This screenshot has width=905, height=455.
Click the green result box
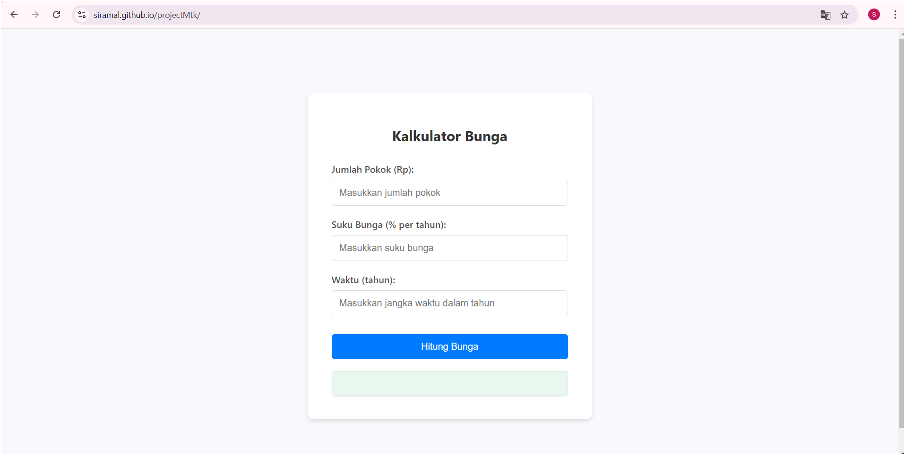(449, 383)
